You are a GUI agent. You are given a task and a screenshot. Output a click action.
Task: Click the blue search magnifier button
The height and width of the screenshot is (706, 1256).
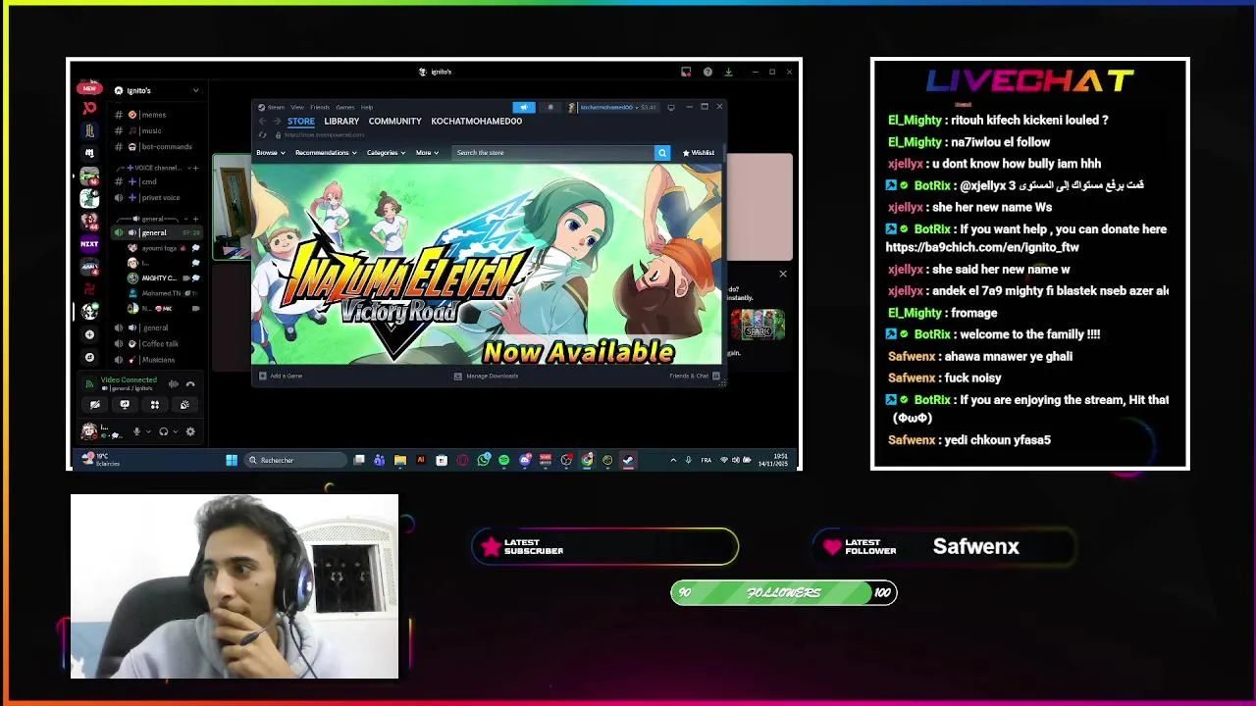pos(662,152)
